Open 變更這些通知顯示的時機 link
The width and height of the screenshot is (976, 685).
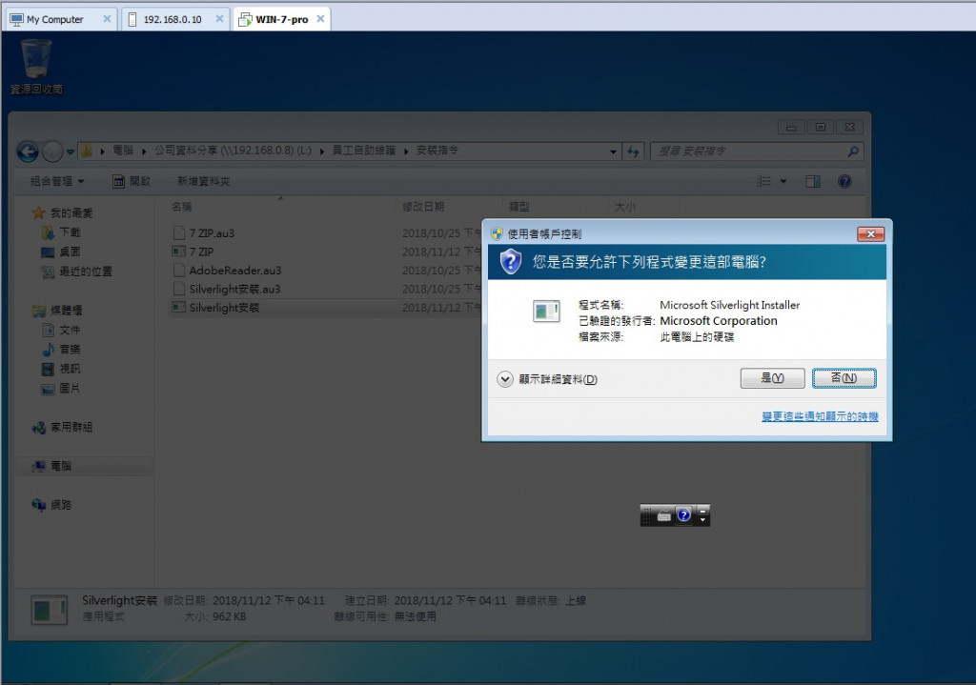tap(820, 416)
